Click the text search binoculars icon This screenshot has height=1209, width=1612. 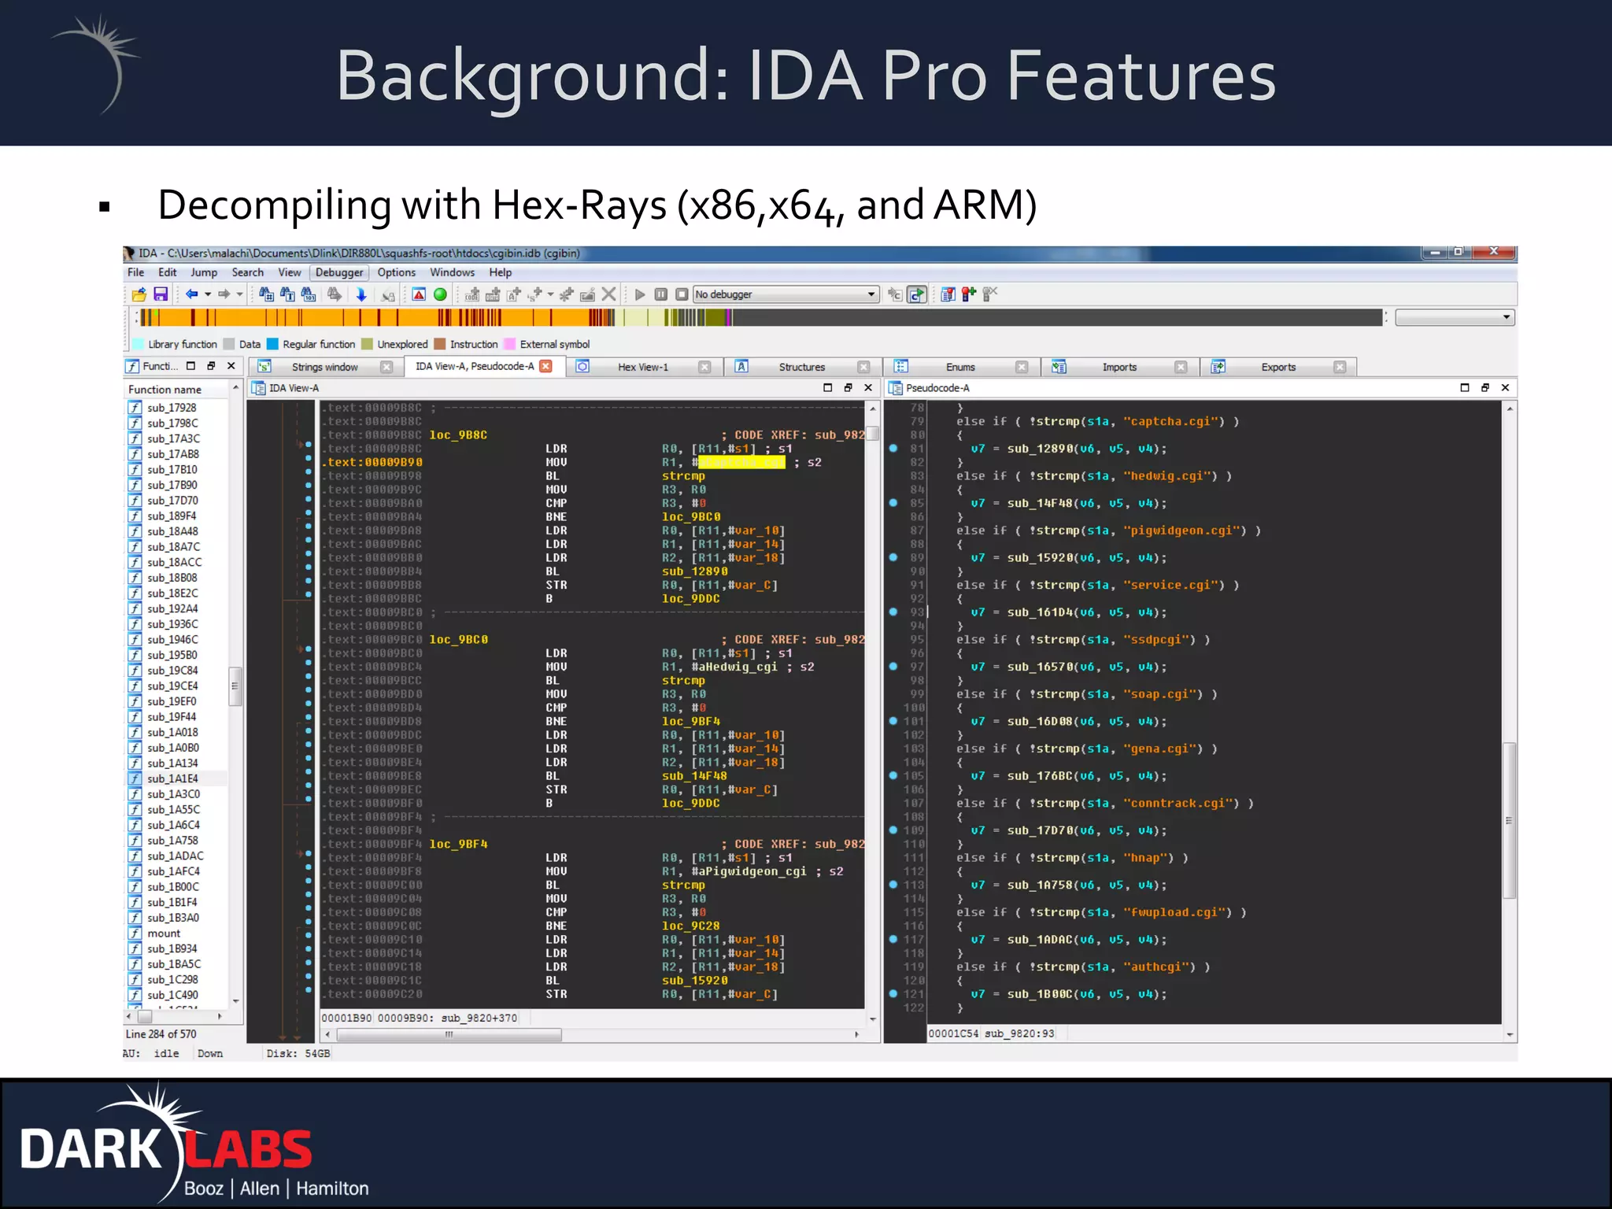(x=288, y=294)
